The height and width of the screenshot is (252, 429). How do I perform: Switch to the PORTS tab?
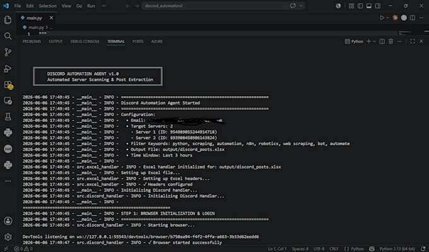138,41
